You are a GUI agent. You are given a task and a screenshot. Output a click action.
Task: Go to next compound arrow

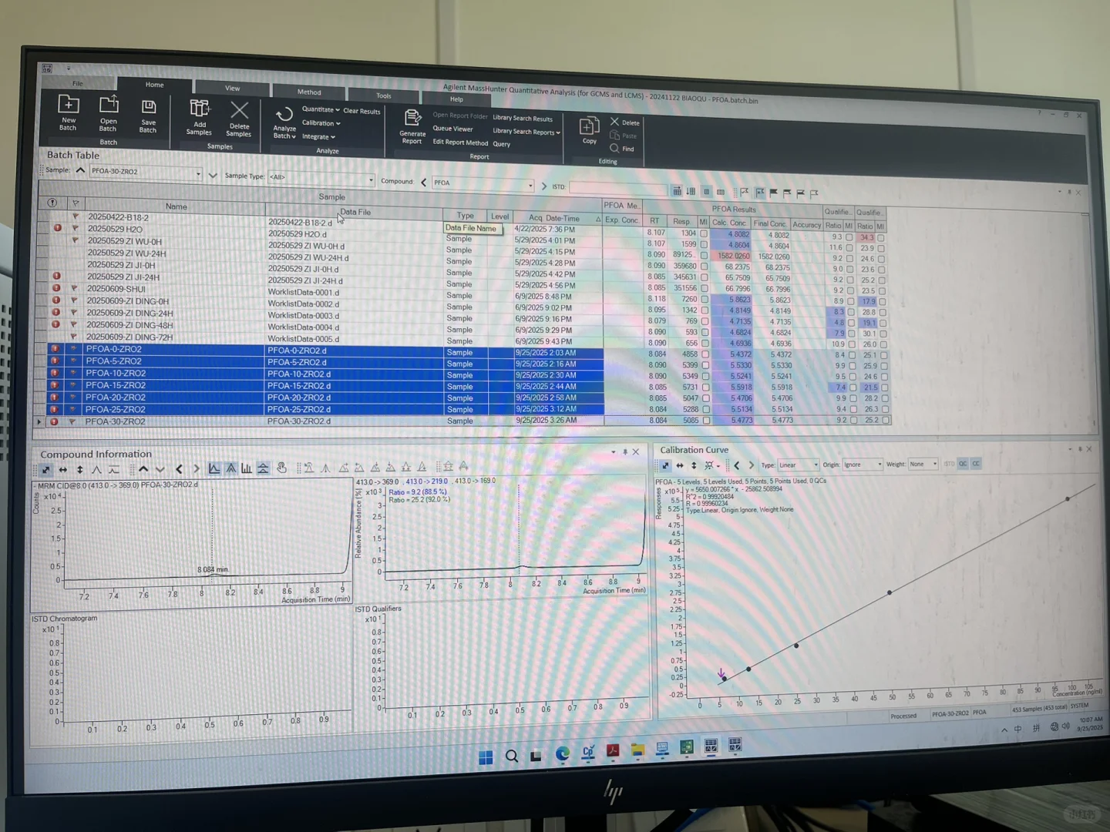543,186
